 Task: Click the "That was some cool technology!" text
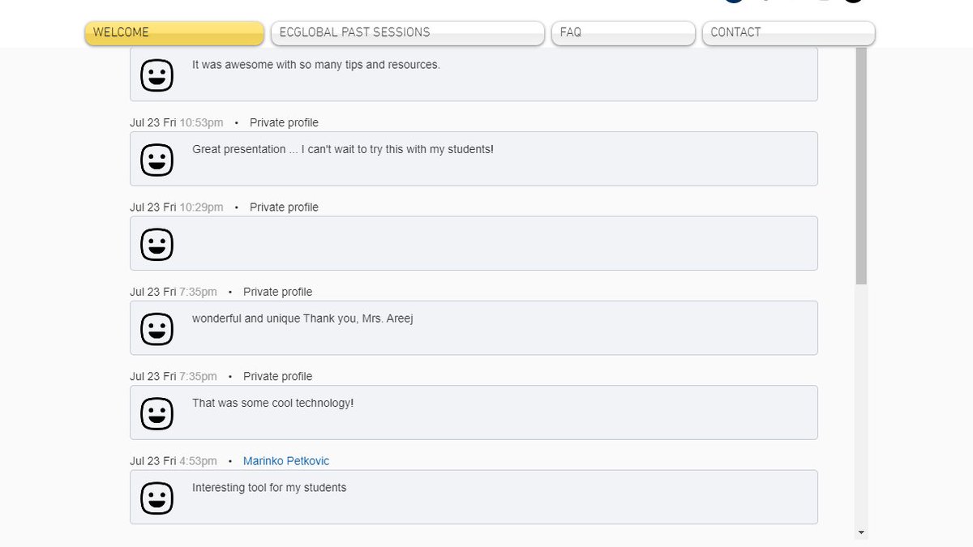(x=272, y=403)
